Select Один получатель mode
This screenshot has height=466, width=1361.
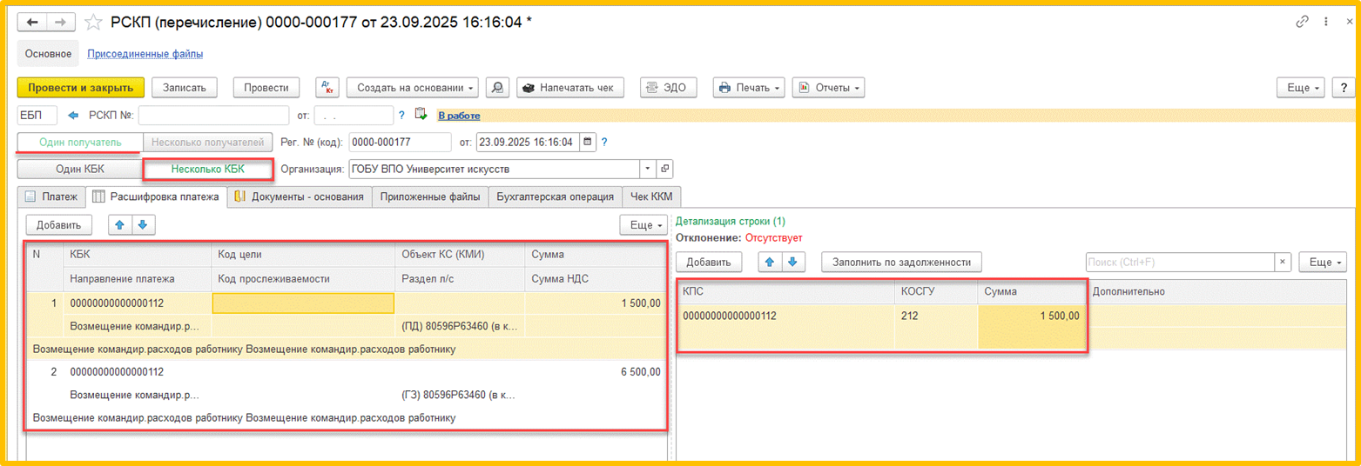pos(80,142)
